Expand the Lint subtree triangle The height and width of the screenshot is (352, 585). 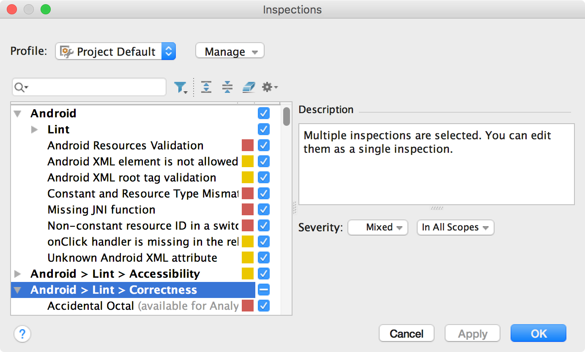pos(34,129)
